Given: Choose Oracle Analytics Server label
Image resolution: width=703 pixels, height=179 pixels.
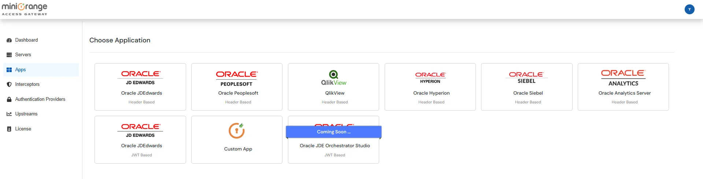Looking at the screenshot, I should (625, 93).
